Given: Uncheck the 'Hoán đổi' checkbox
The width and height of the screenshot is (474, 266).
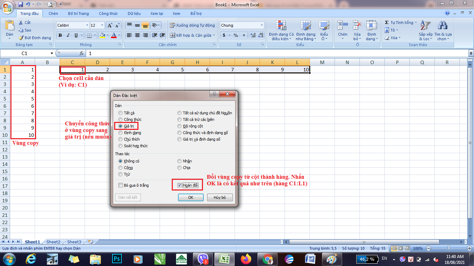Looking at the screenshot, I should click(x=179, y=185).
